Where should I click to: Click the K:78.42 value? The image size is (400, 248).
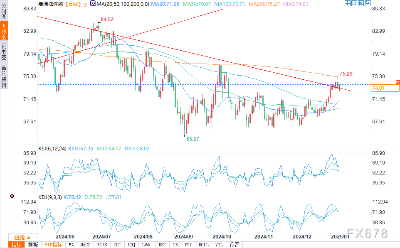click(72, 197)
